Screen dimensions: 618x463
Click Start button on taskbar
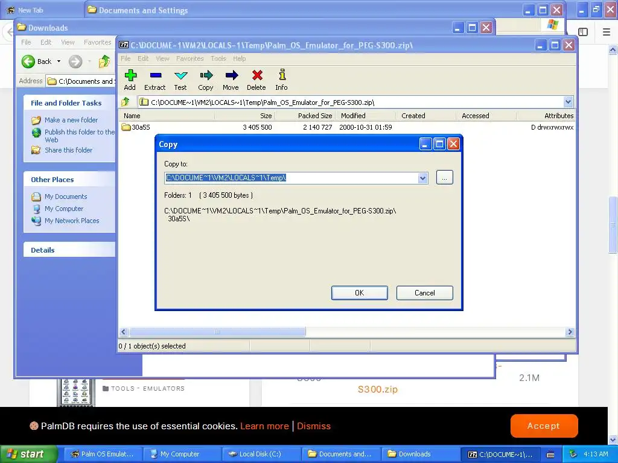point(28,454)
